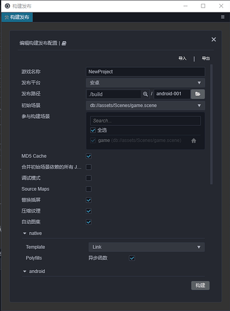Image resolution: width=230 pixels, height=311 pixels.
Task: Select the 构建发布 tab
Action: 17,17
